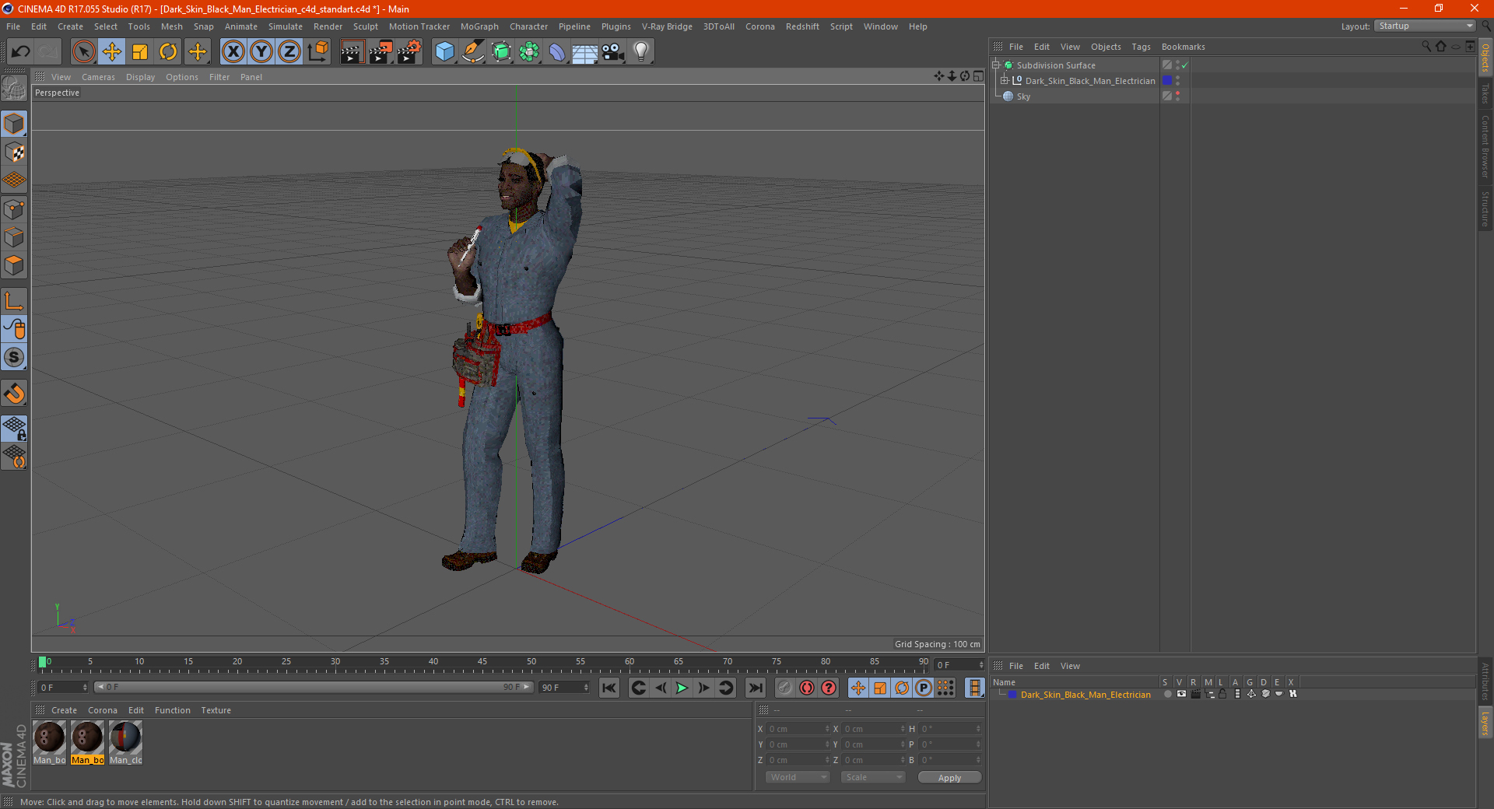The width and height of the screenshot is (1494, 809).
Task: Select the Model mode icon
Action: click(14, 124)
